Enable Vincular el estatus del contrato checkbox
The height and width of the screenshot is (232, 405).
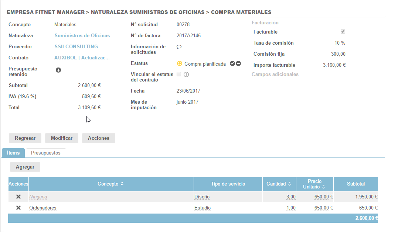click(179, 74)
